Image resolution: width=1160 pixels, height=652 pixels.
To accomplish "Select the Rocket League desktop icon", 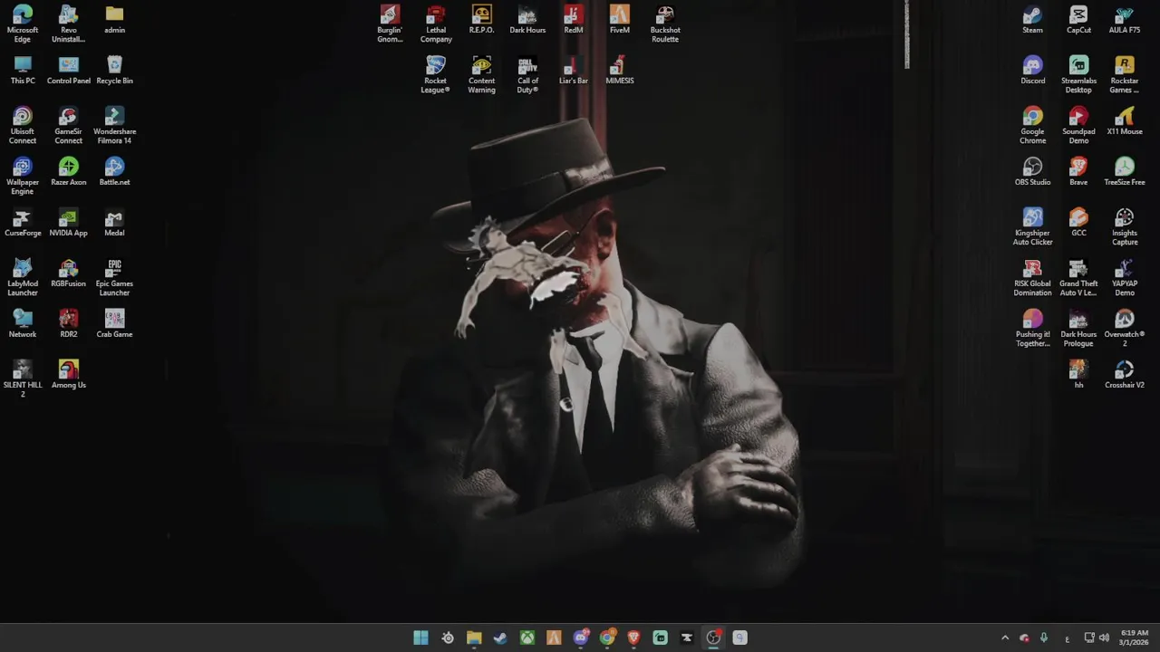I will pyautogui.click(x=436, y=74).
